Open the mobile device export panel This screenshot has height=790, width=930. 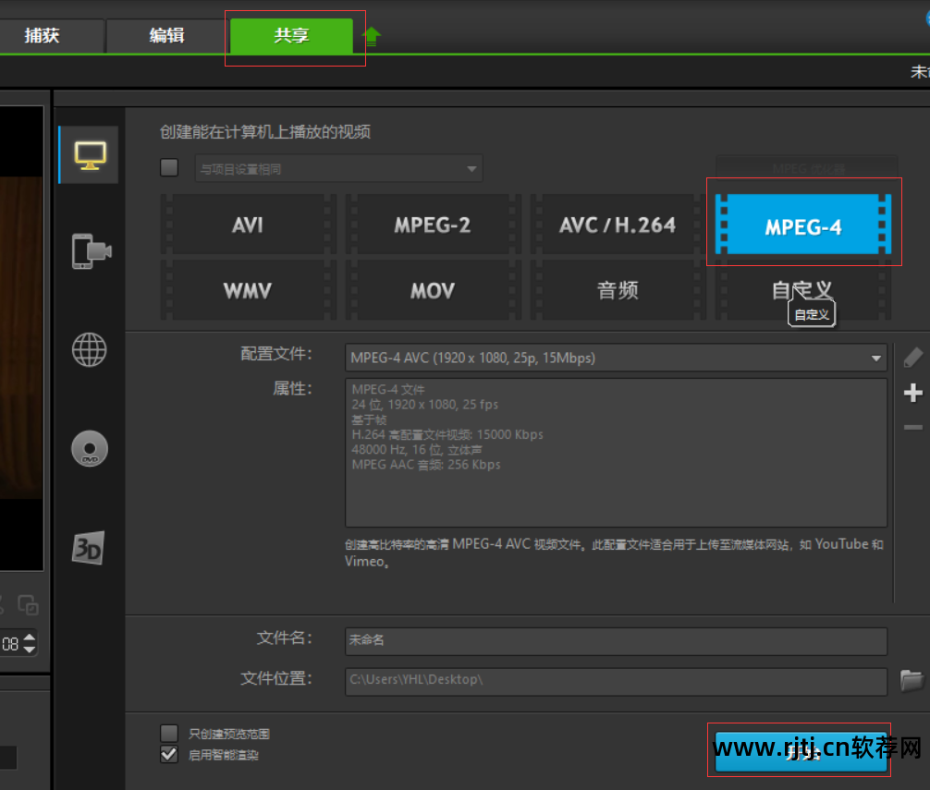tap(88, 251)
